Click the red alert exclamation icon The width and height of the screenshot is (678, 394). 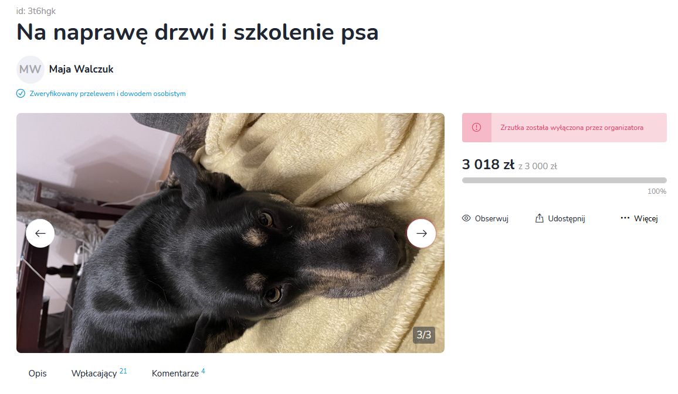tap(476, 127)
